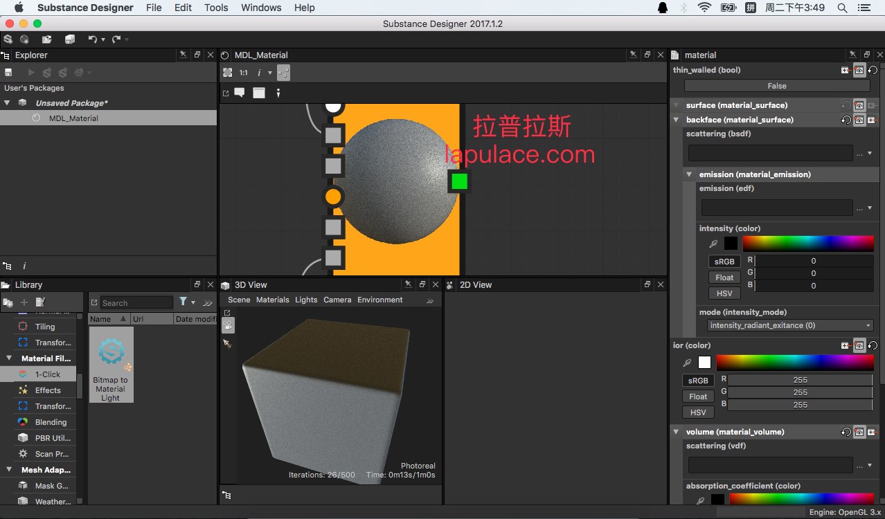This screenshot has width=885, height=519.
Task: Click the new Substance icon in main toolbar
Action: [x=8, y=39]
